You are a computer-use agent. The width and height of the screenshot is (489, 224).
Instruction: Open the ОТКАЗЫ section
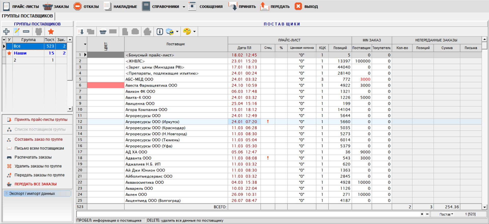click(86, 6)
